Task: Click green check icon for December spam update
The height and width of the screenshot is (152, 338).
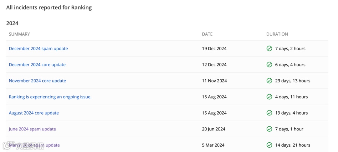Action: pyautogui.click(x=269, y=48)
